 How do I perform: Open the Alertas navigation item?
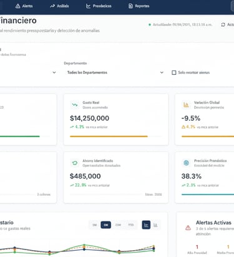(24, 6)
